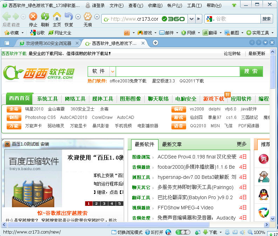Image resolution: width=278 pixels, height=236 pixels.
Task: Click the tab list panel icon left of the tabs
Action: [x=7, y=43]
